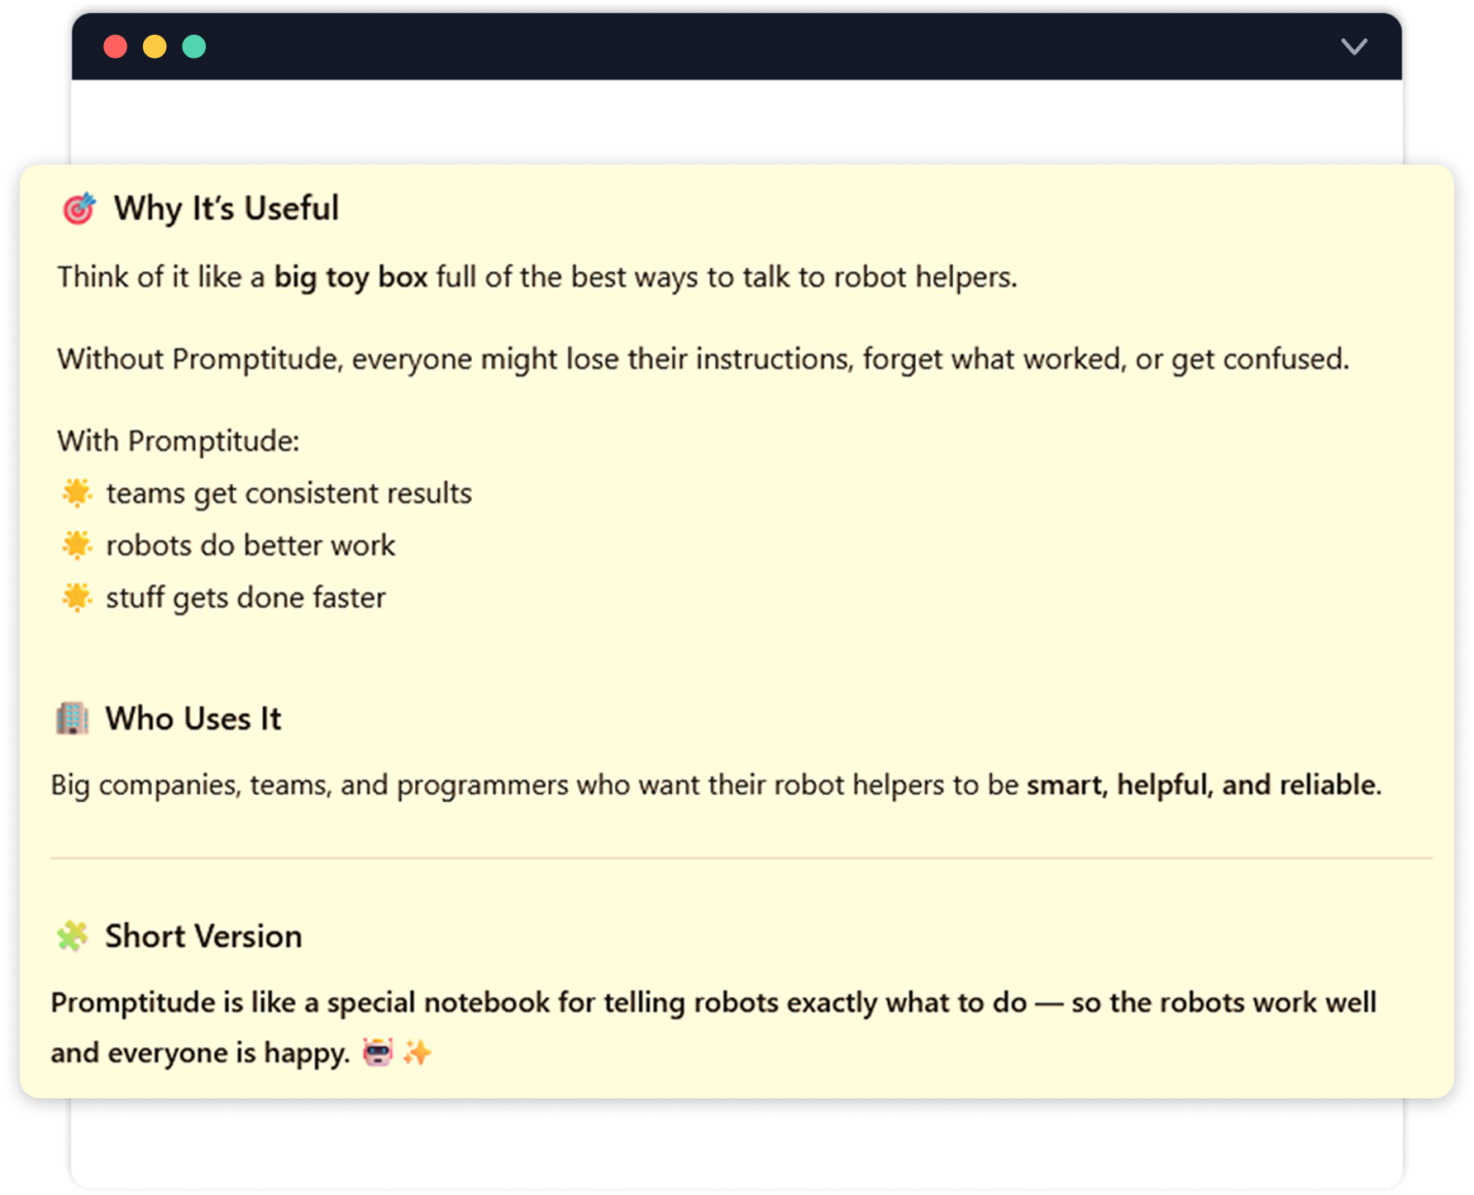Click the robot face emoji after happy
Viewport: 1474px width, 1195px height.
(378, 1052)
